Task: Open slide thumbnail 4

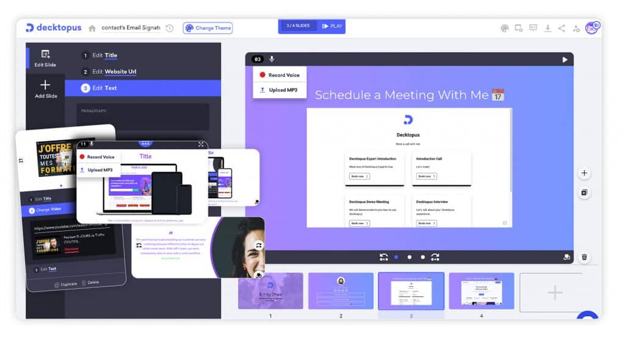Action: pos(482,291)
